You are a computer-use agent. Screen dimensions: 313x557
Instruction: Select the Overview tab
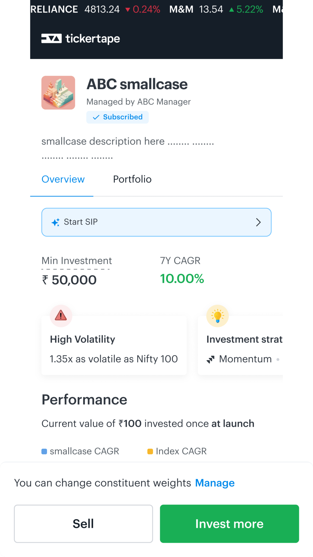pos(63,179)
